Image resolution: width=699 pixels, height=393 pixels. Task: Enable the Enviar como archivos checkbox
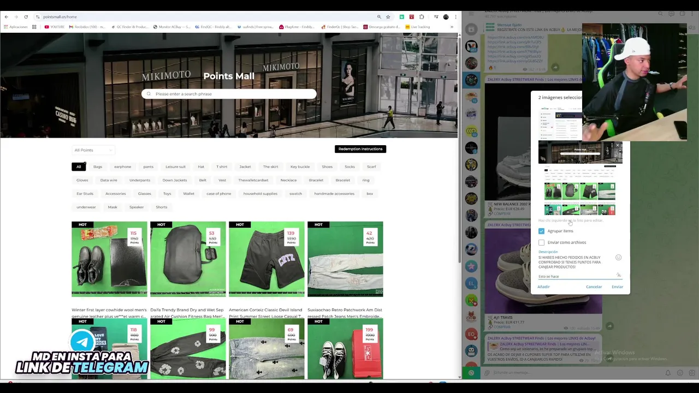[x=541, y=242]
